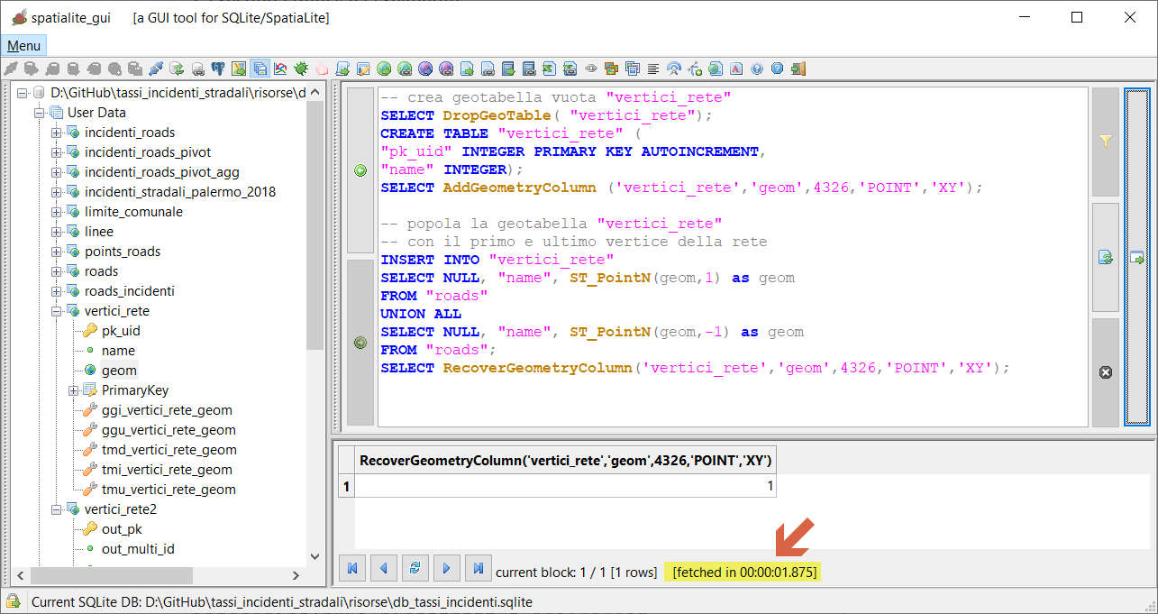Jump to the last result block
Viewport: 1158px width, 614px height.
click(478, 568)
